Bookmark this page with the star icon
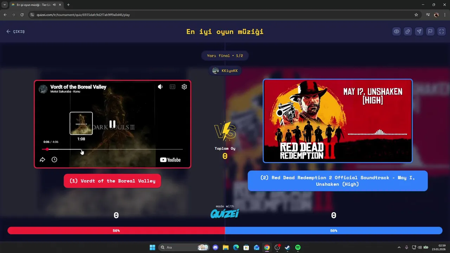The width and height of the screenshot is (450, 253). (x=416, y=15)
